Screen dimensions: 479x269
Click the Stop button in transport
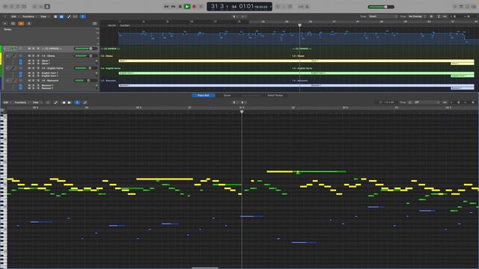pyautogui.click(x=180, y=7)
